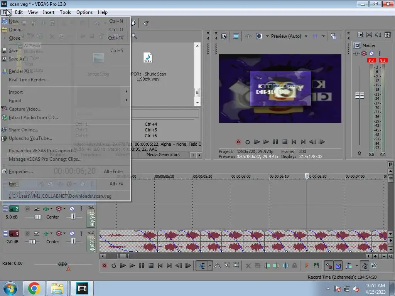Pause the preview playback

(275, 142)
